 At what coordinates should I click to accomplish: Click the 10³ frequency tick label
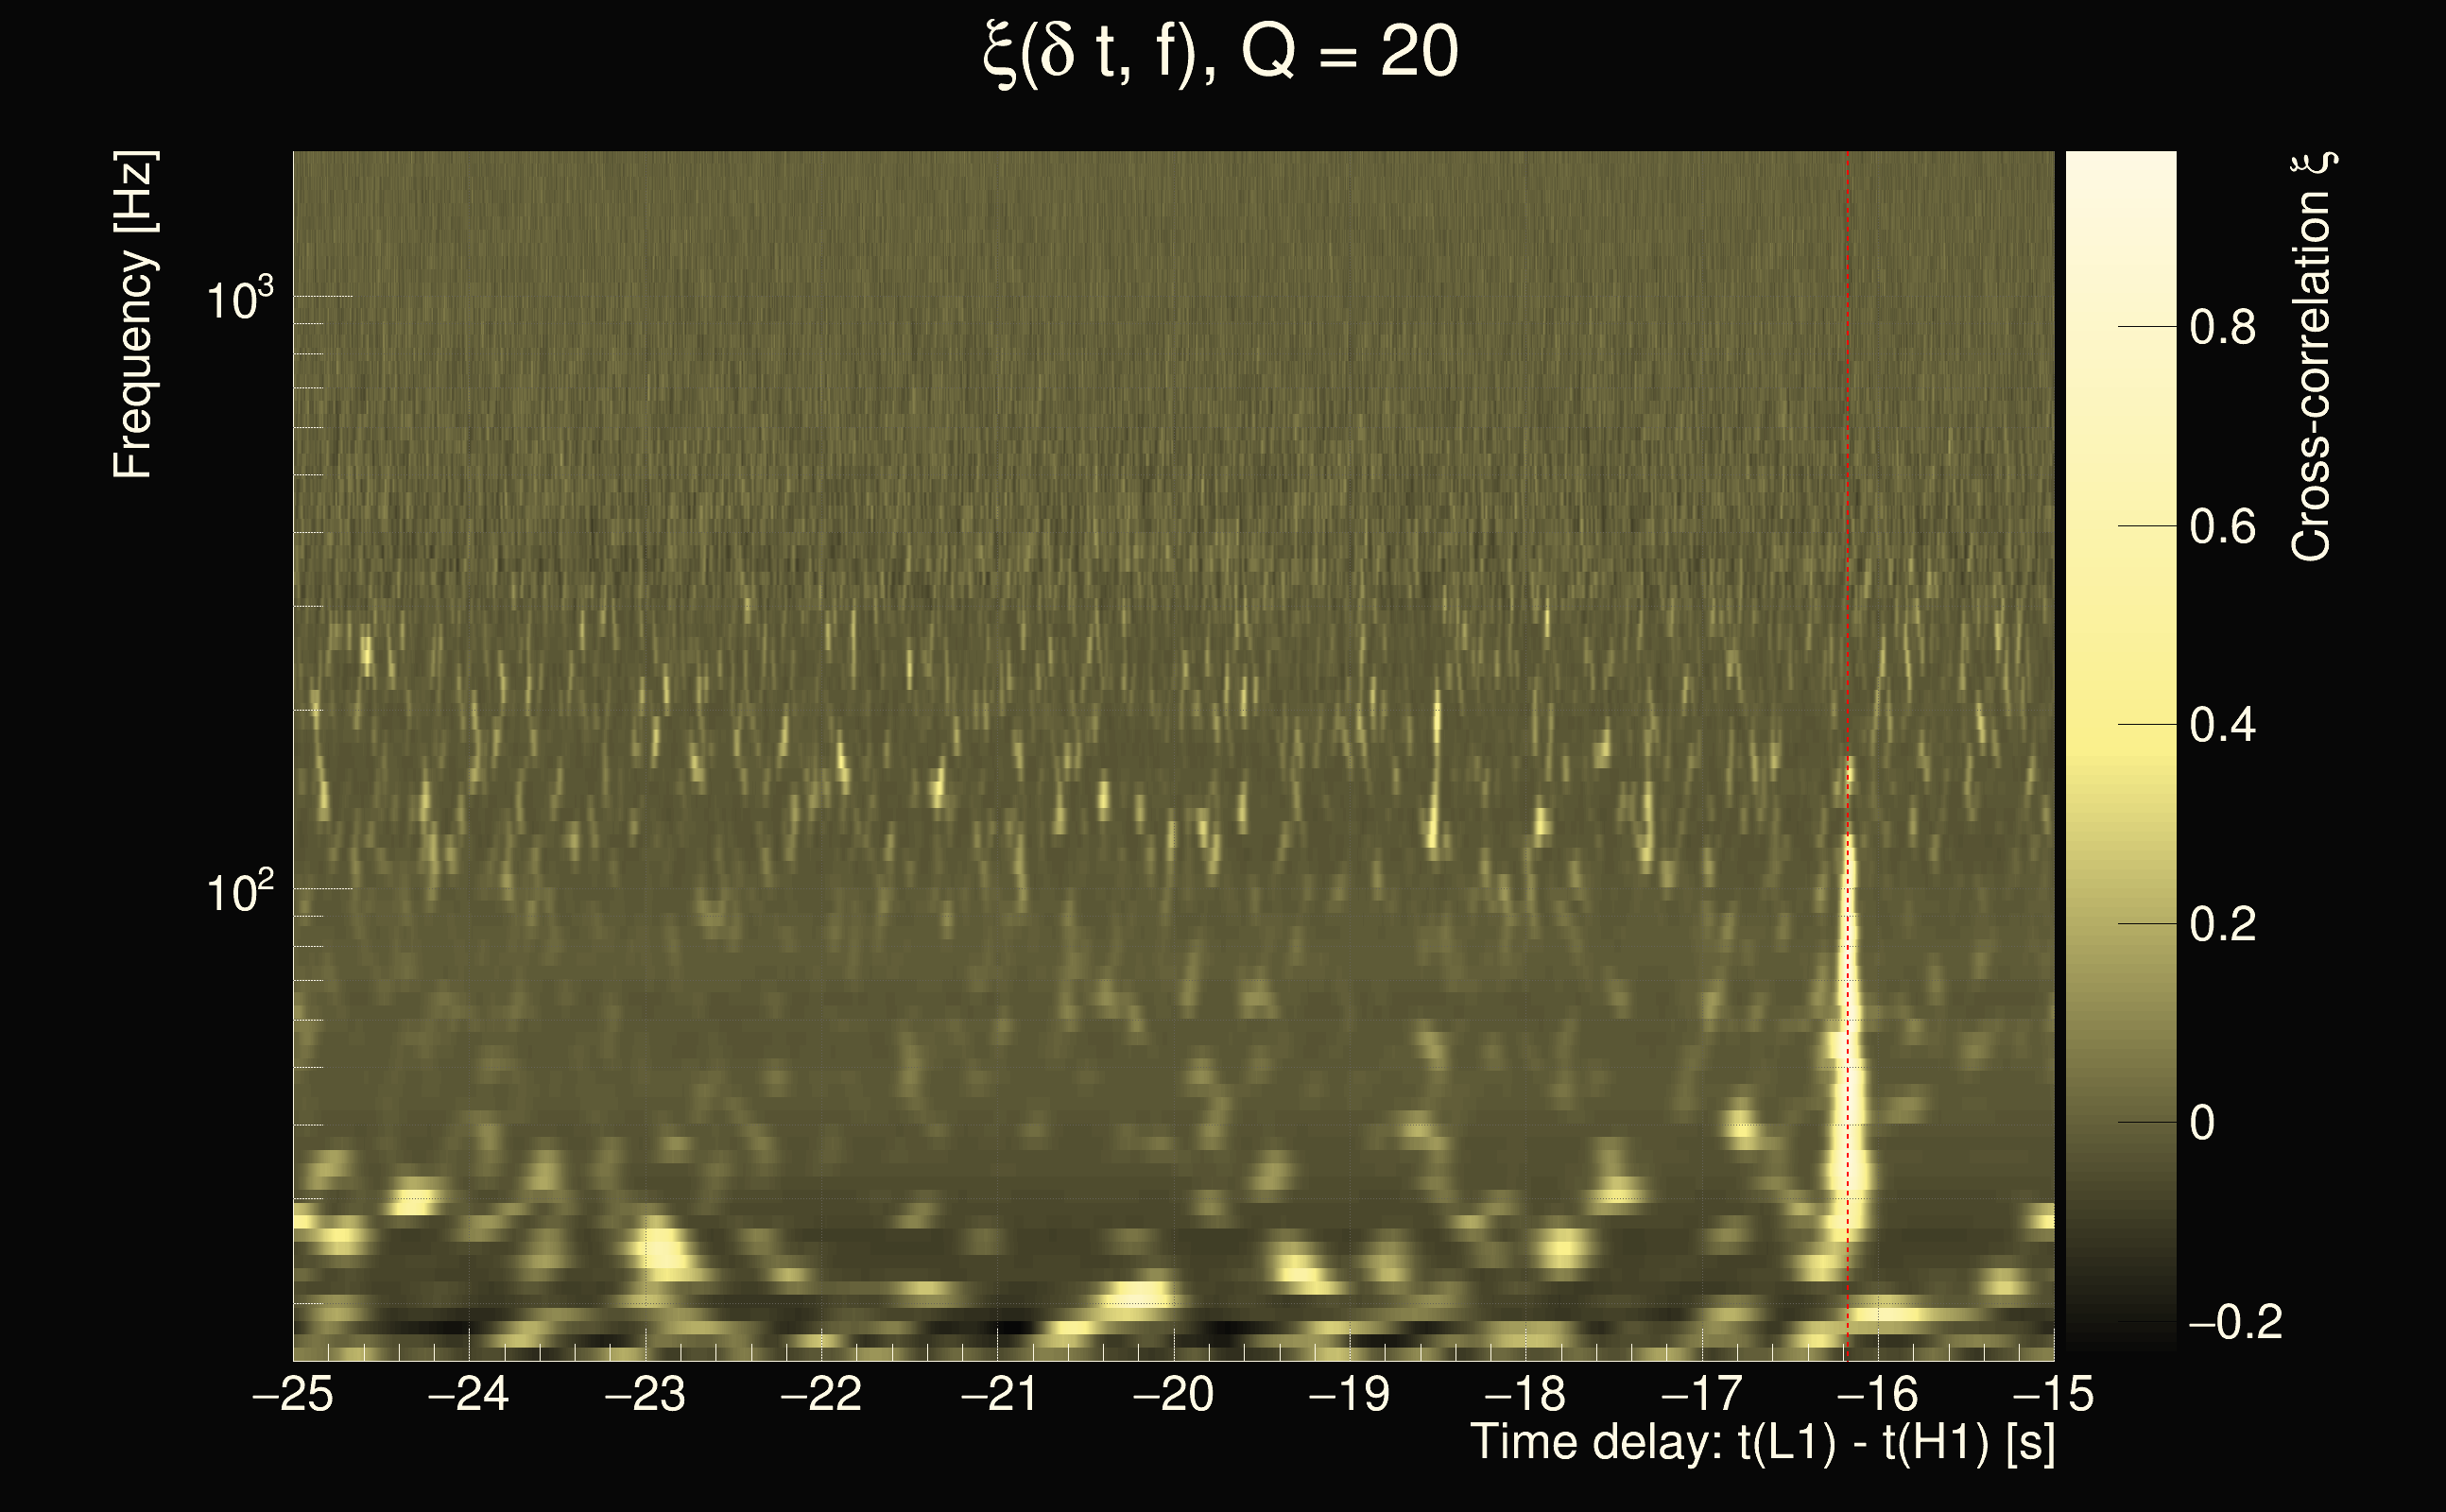[239, 298]
